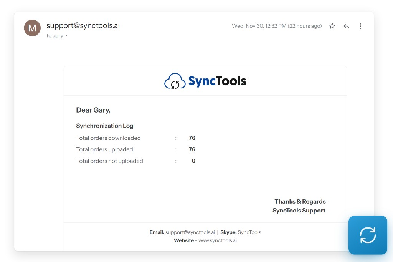Click the sender avatar with letter M
This screenshot has width=393, height=262.
32,28
